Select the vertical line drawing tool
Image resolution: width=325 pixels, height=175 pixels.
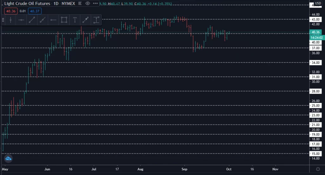click(x=11, y=20)
